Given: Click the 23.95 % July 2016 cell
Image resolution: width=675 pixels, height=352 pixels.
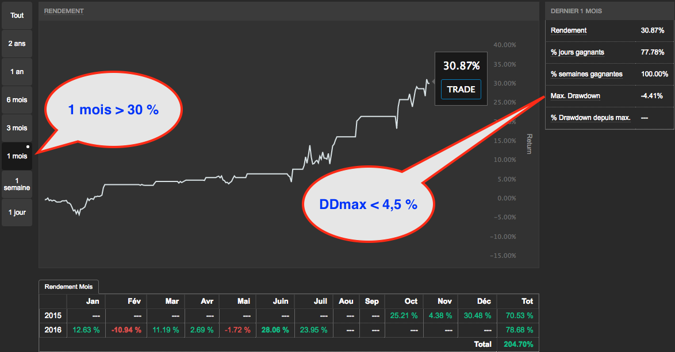Looking at the screenshot, I should pos(313,330).
